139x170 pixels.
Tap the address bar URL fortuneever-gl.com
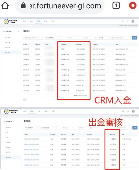click(x=65, y=6)
